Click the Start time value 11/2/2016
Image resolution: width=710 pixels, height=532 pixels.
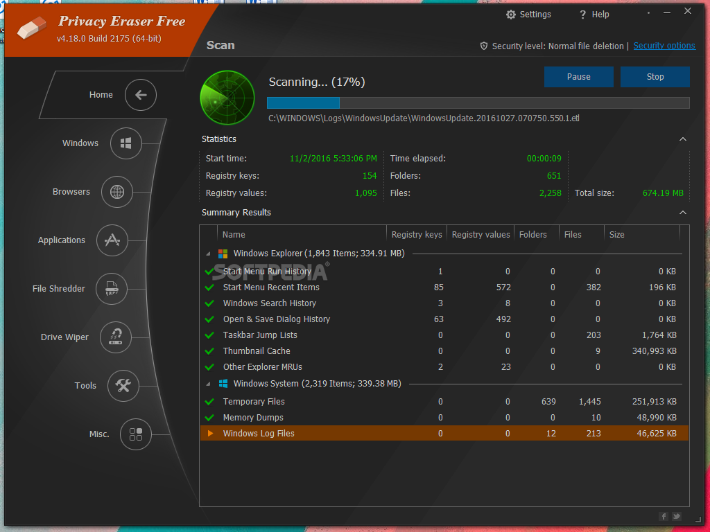coord(334,159)
